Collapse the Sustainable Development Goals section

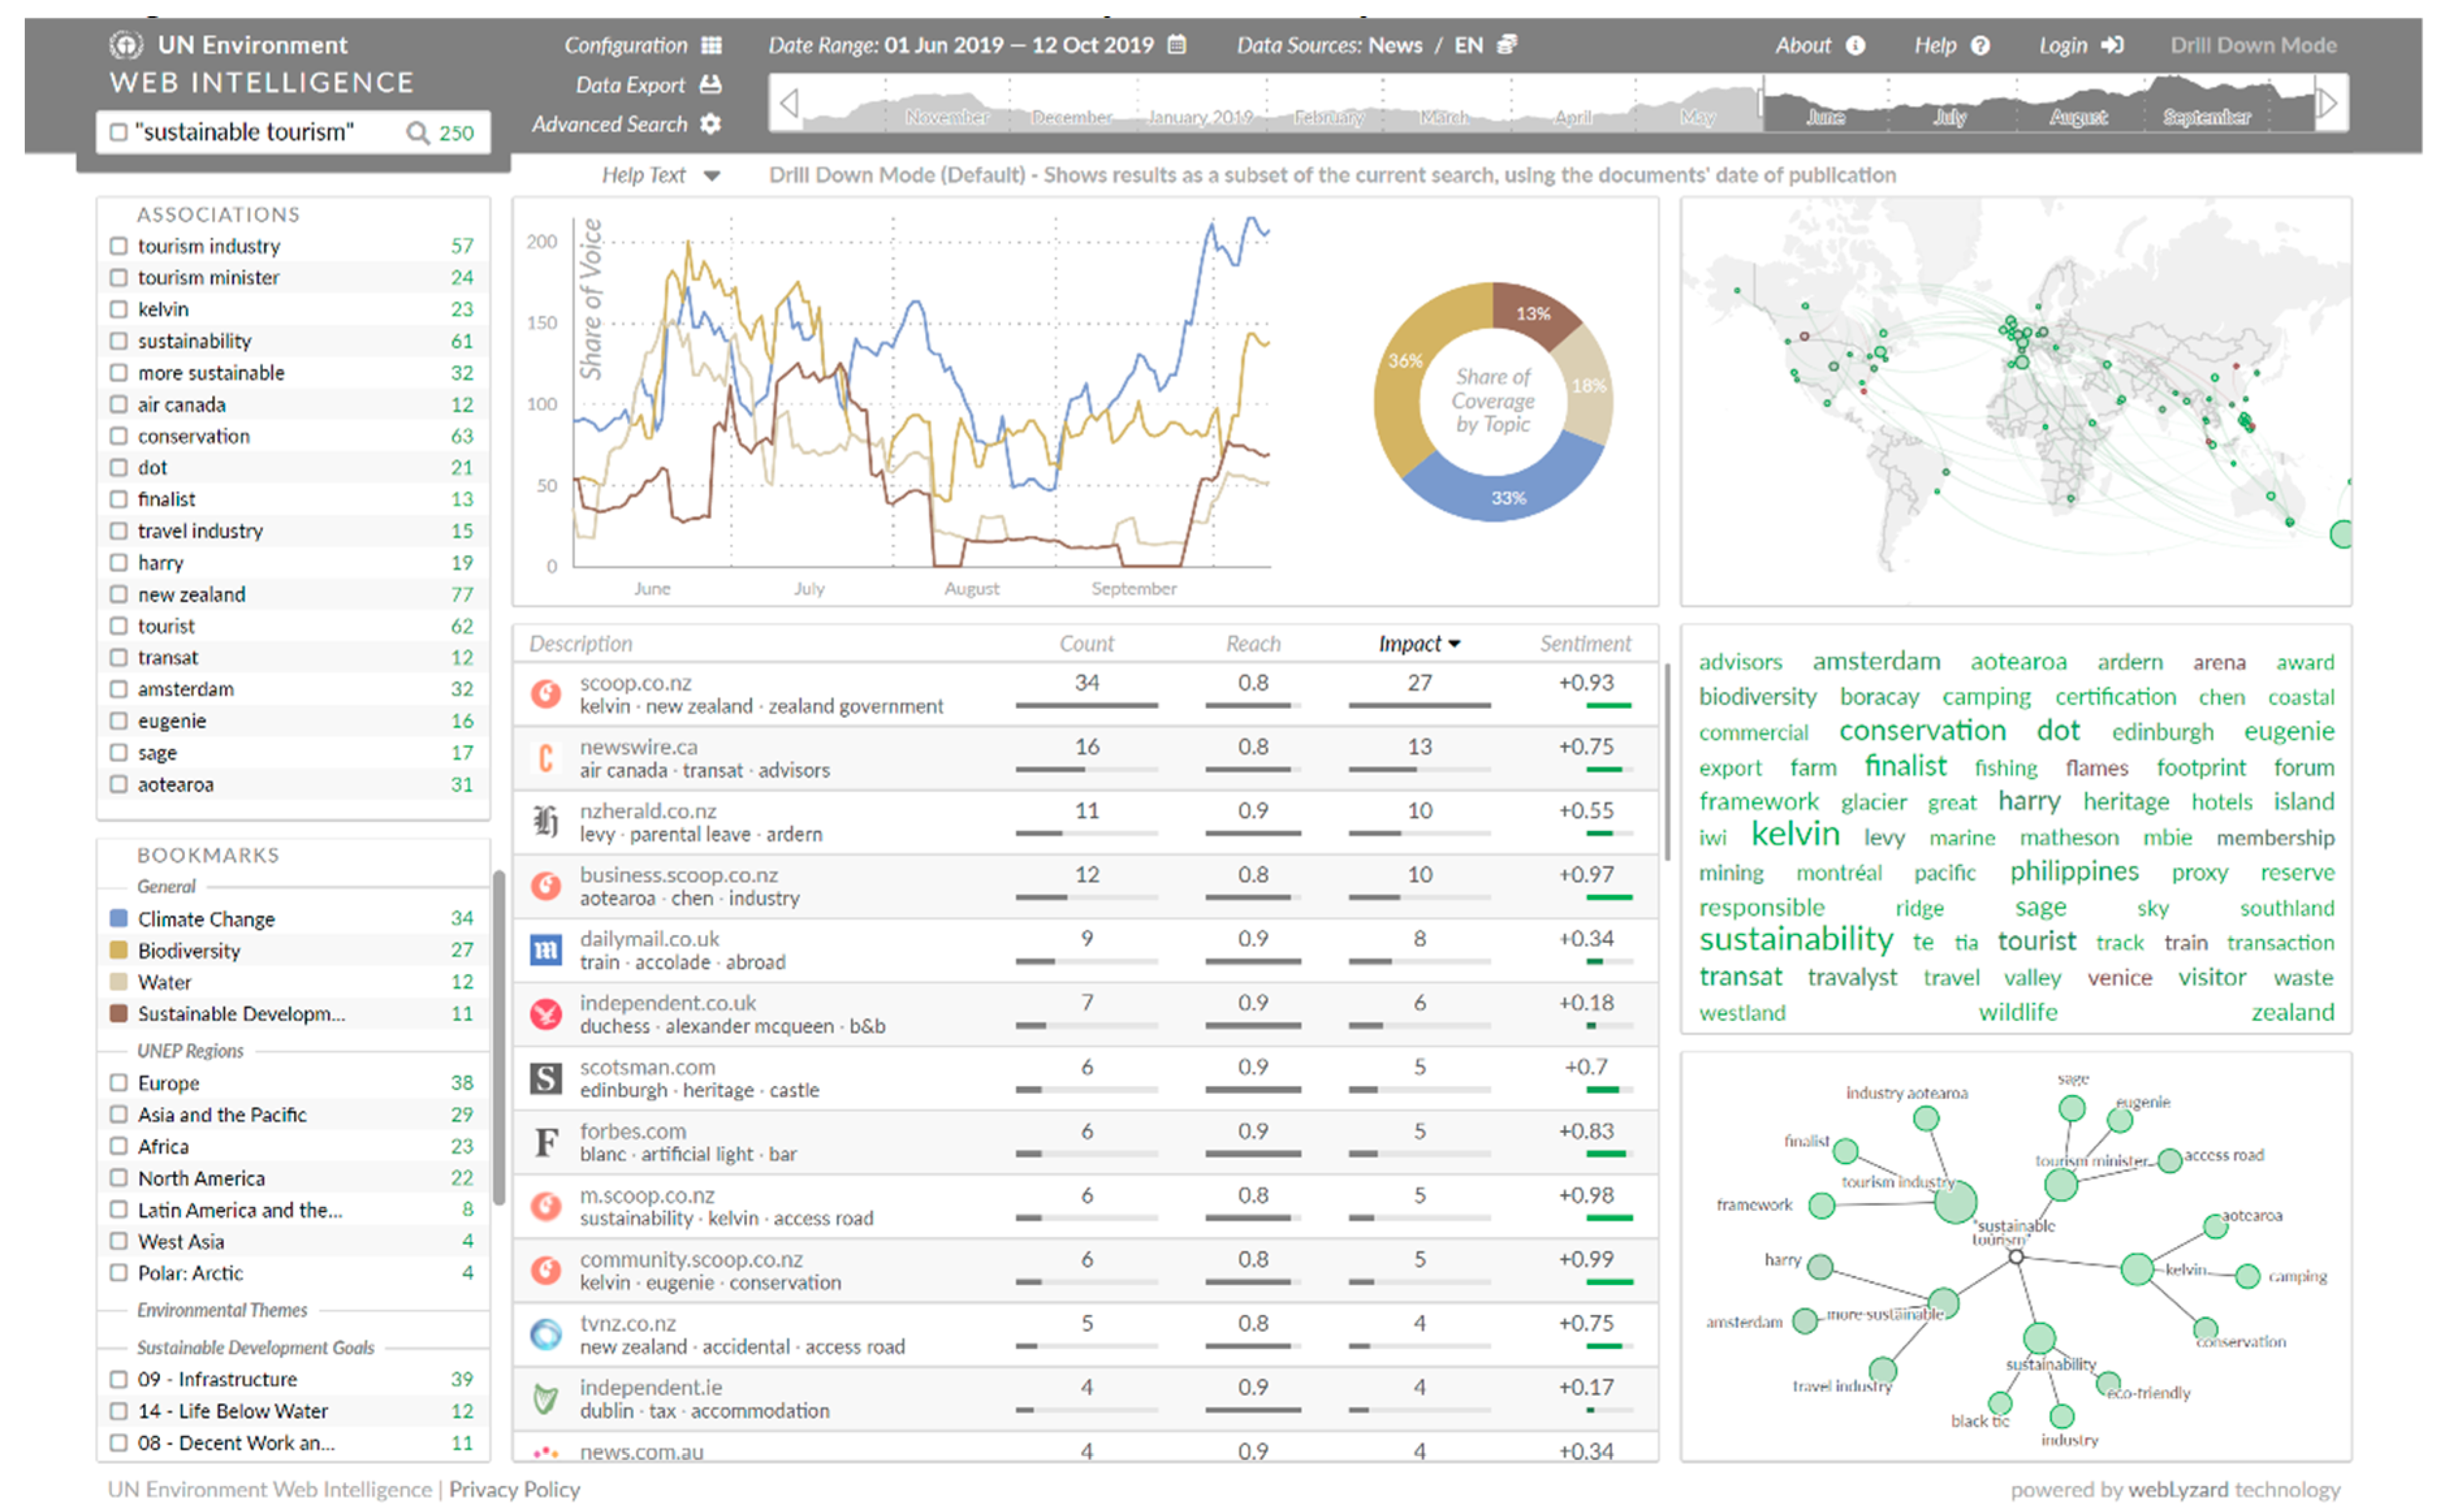(x=256, y=1348)
